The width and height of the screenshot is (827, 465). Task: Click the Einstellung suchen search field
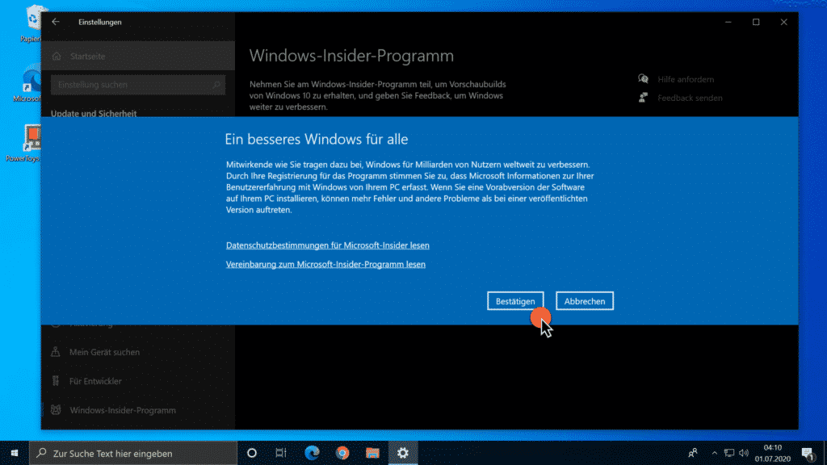[137, 84]
